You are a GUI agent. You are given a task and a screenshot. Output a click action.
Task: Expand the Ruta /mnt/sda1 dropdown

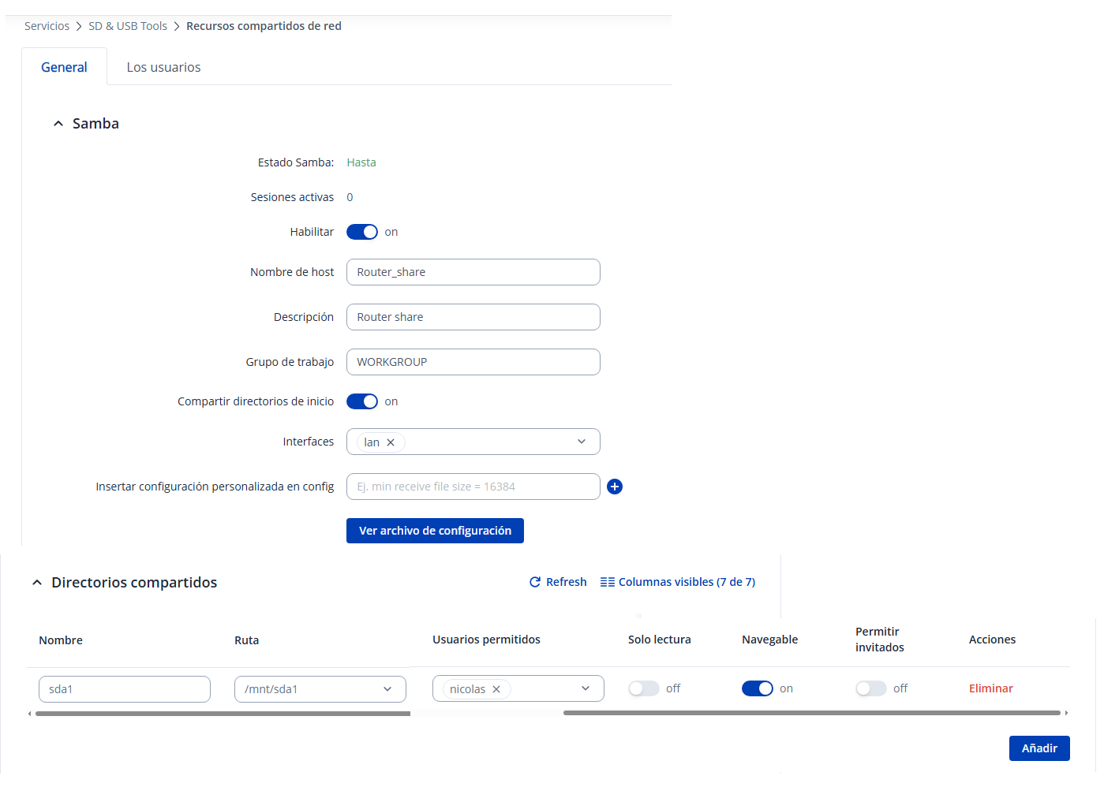387,689
